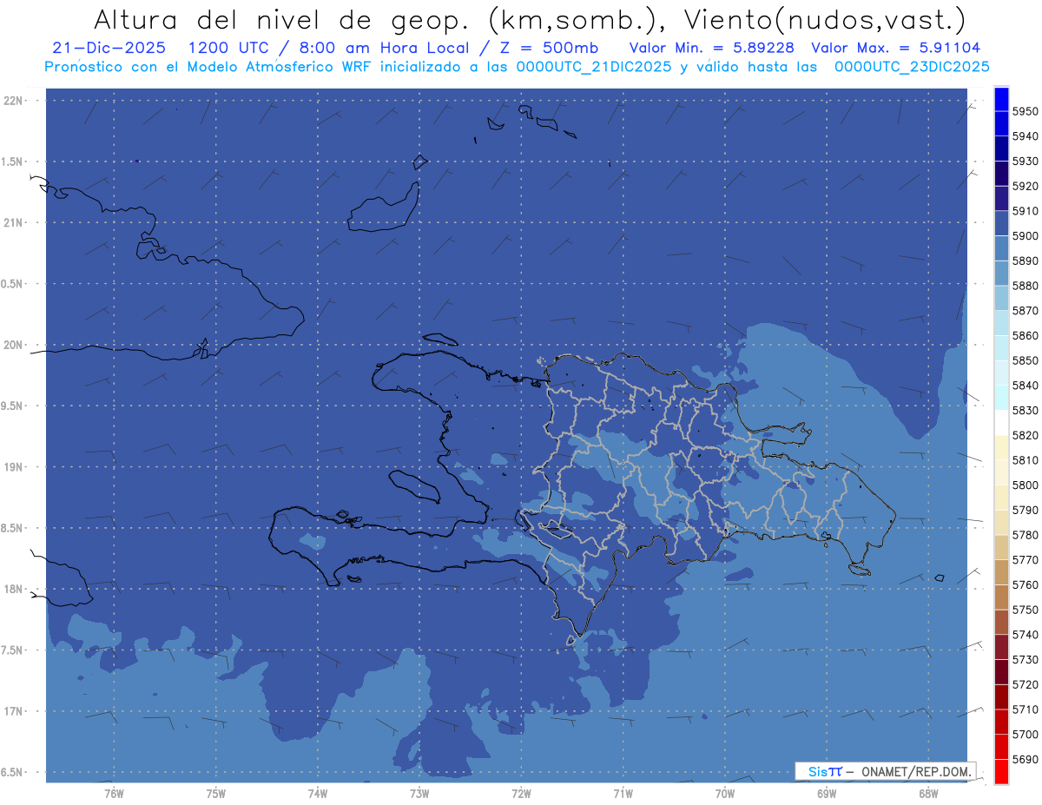1042x805 pixels.
Task: Click the 19N latitude label
Action: [x=15, y=467]
